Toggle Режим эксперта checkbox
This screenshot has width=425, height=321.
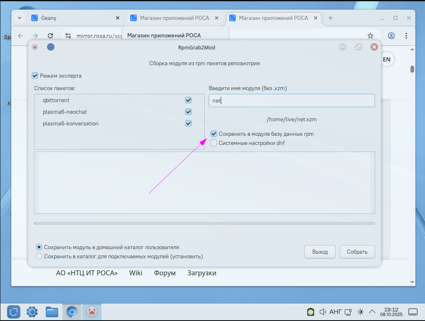[x=35, y=76]
